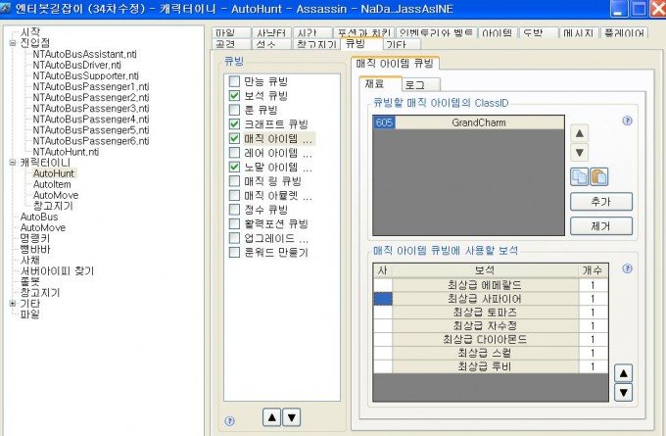This screenshot has height=436, width=666.
Task: Click help icon in gem list section
Action: tap(627, 268)
